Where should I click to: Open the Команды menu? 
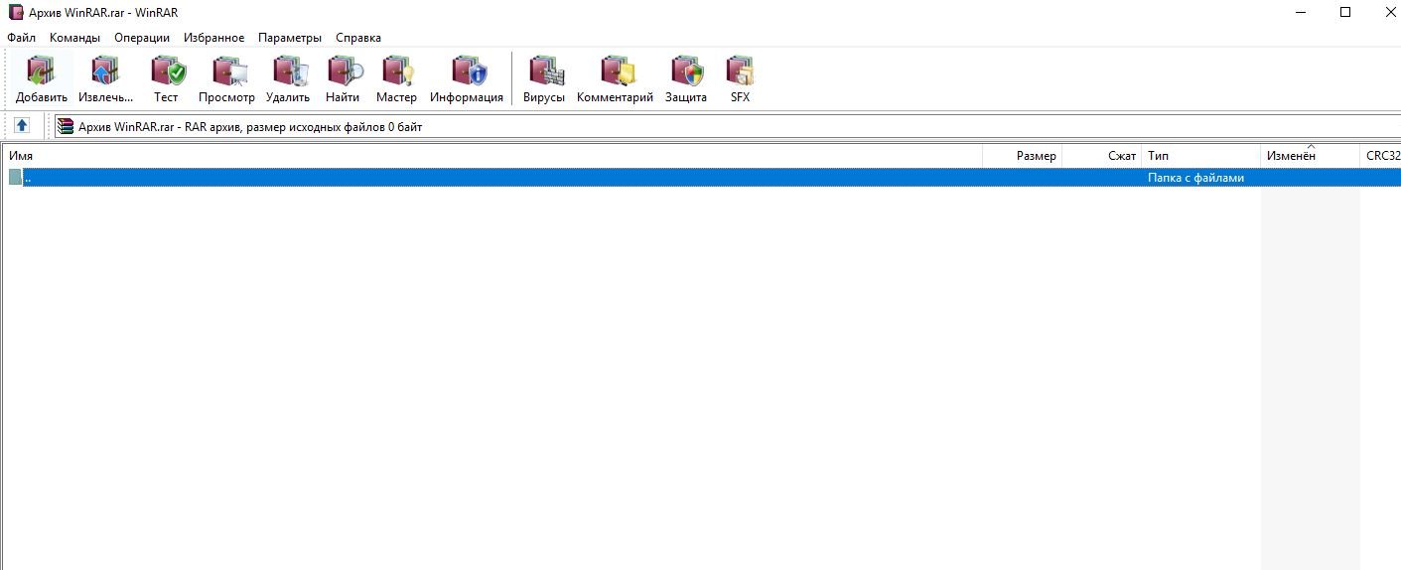pyautogui.click(x=74, y=38)
